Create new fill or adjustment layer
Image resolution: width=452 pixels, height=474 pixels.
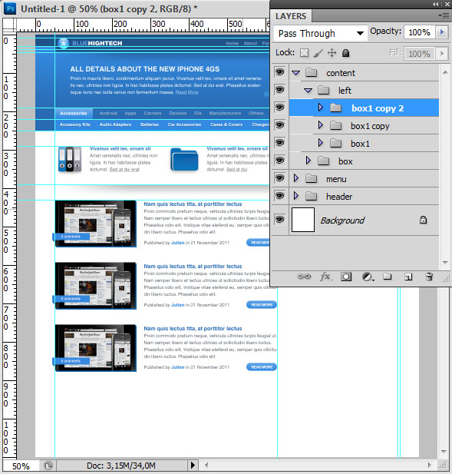tap(368, 277)
